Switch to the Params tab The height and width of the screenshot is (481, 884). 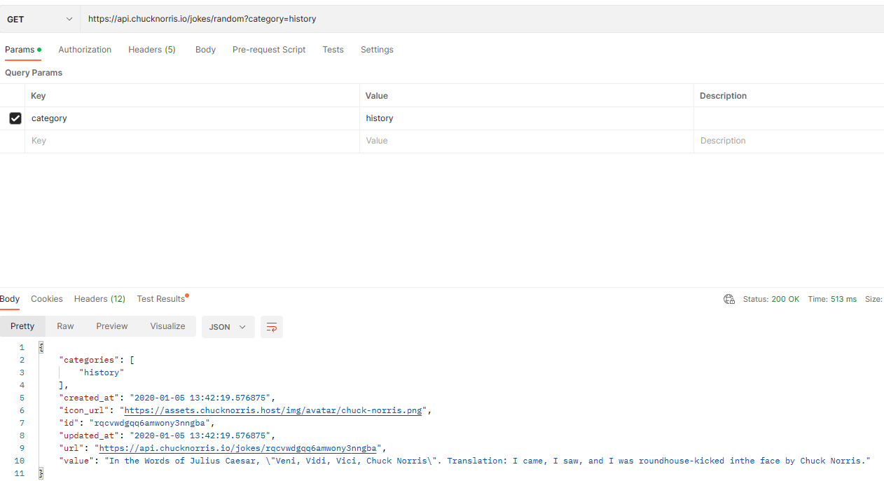coord(23,50)
